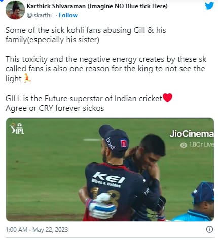218x242 pixels.
Task: Click the IPL logo in the image
Action: (x=17, y=128)
